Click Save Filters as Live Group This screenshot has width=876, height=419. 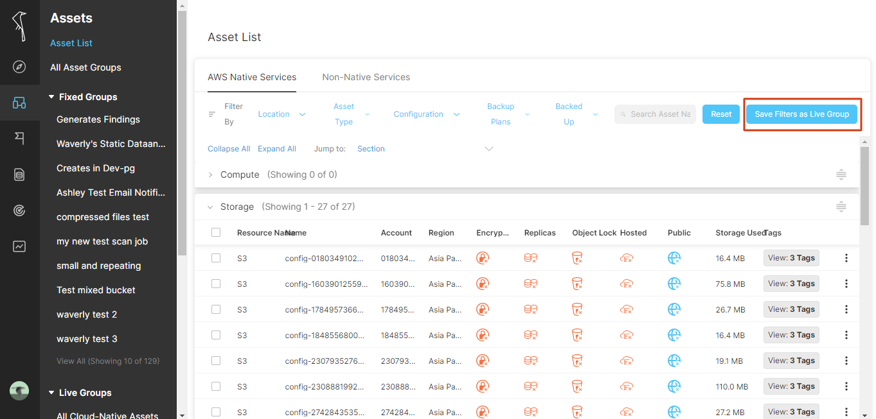point(801,114)
